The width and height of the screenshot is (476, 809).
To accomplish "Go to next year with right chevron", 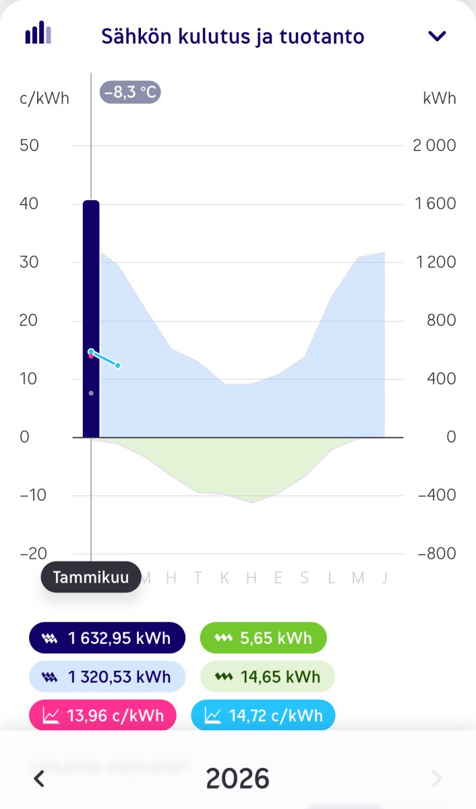I will coord(437,779).
